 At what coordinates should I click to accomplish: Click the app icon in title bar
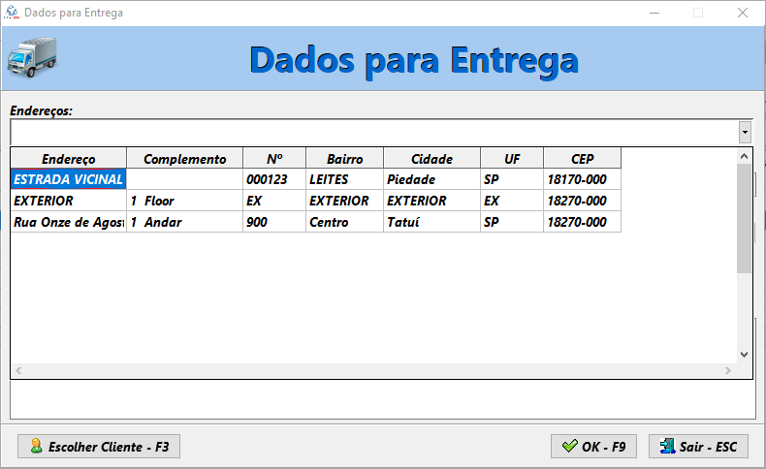pos(13,14)
